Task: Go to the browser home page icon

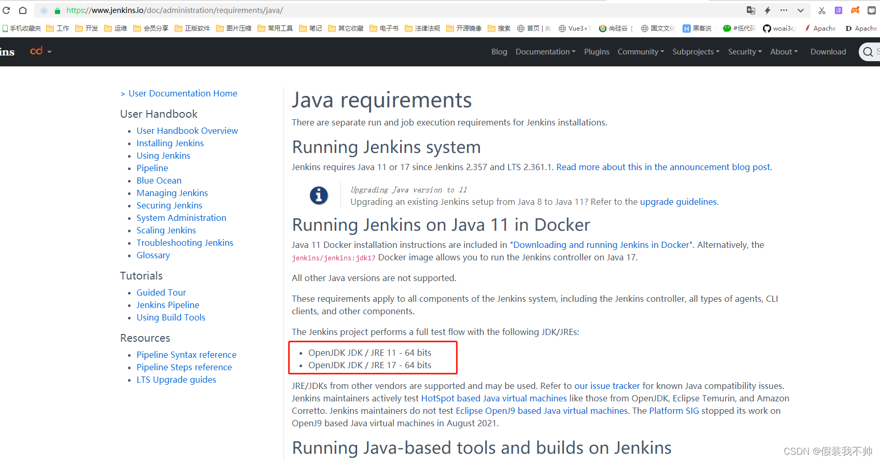Action: click(x=23, y=10)
